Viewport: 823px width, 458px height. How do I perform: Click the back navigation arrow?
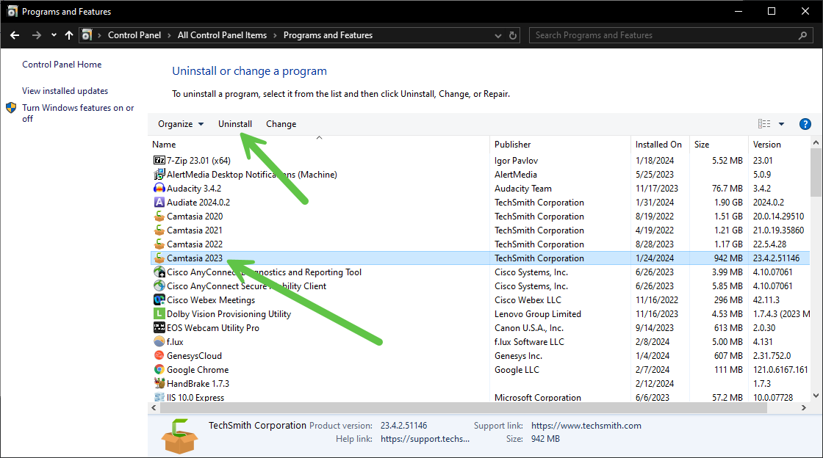click(14, 35)
